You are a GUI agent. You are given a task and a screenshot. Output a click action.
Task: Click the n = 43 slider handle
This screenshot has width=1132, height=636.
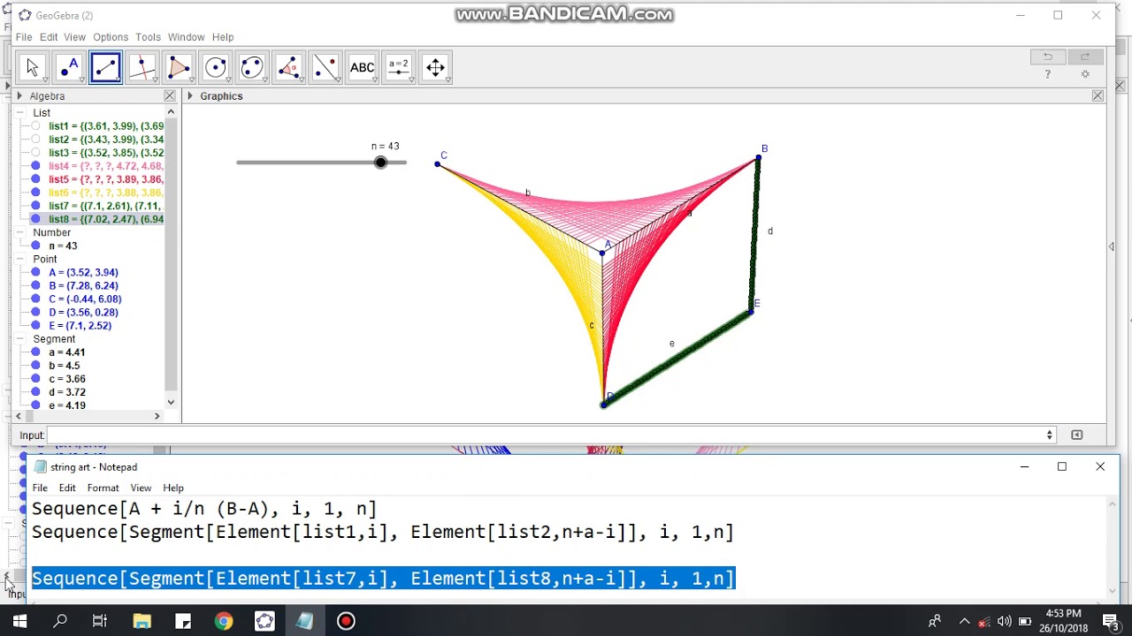[x=380, y=163]
